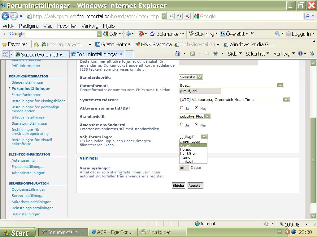Click the Stop loading X icon
Image resolution: width=317 pixels, height=237 pixels.
(x=187, y=16)
